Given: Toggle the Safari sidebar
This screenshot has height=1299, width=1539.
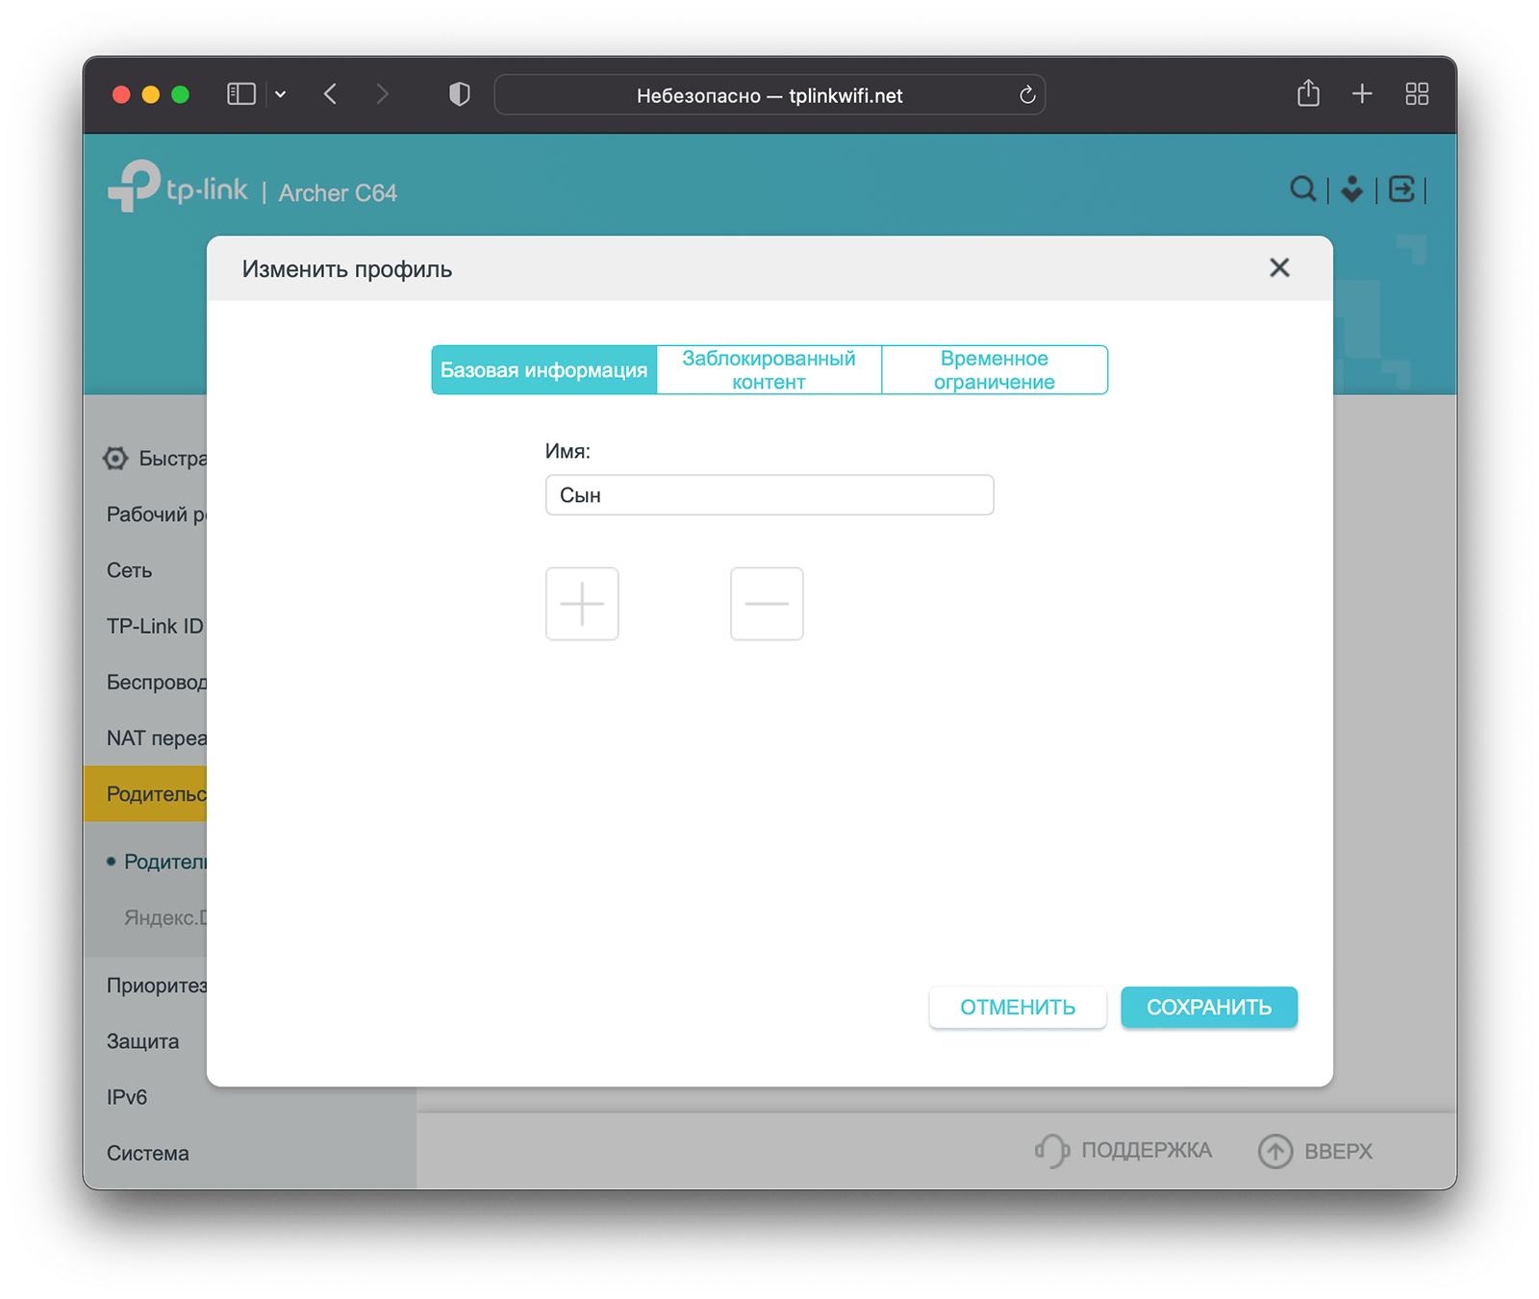Looking at the screenshot, I should coord(240,94).
